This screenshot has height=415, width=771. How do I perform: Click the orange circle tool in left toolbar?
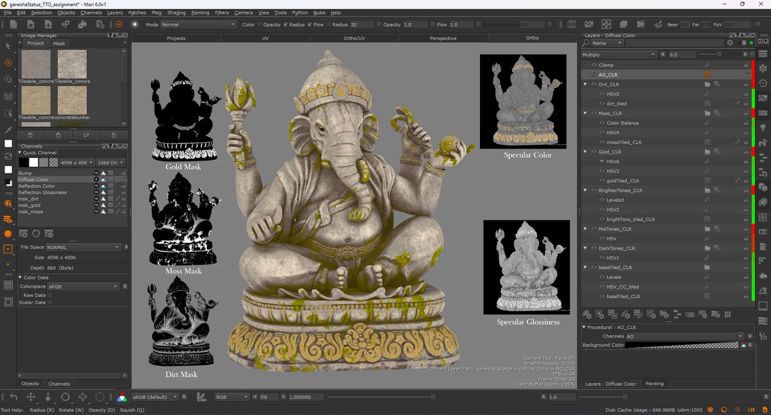coord(8,234)
